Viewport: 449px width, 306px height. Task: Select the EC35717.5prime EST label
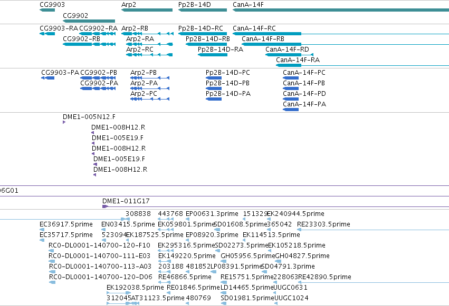[66, 235]
